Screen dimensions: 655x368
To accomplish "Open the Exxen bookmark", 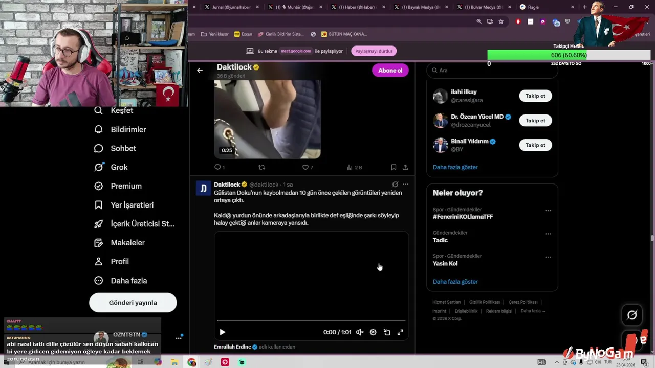I will click(x=243, y=34).
